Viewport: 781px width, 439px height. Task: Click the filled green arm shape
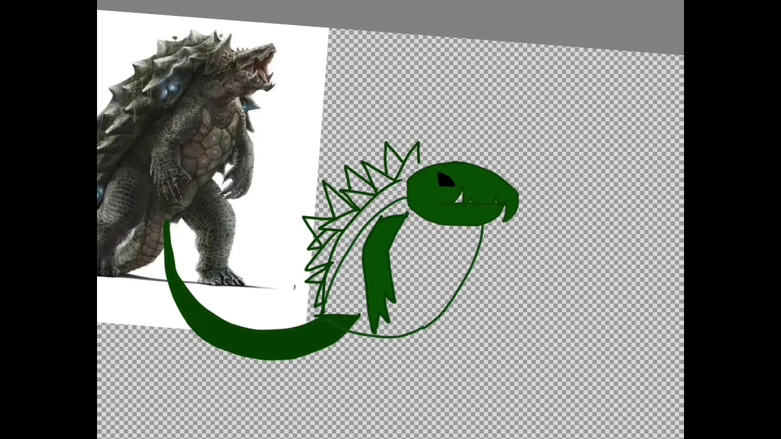381,273
